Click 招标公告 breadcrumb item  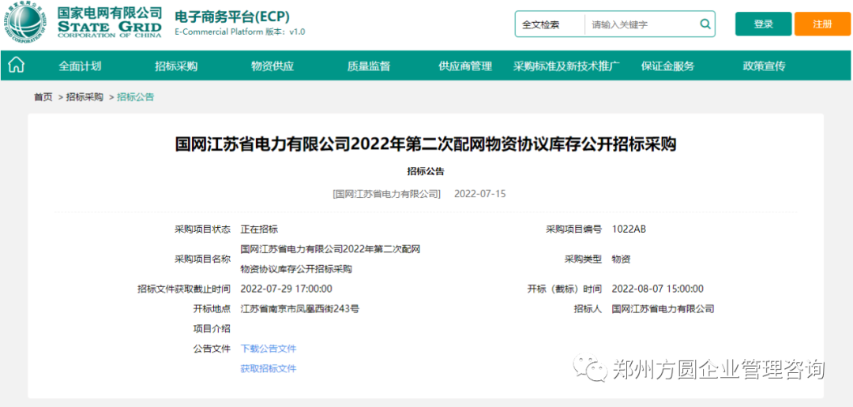point(136,97)
